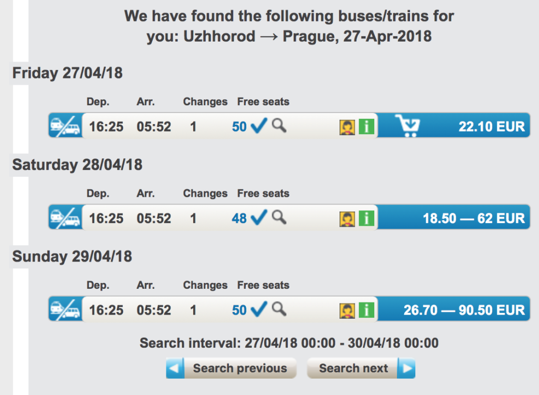Open magnifier details for Sunday 29/04/18 trip
The width and height of the screenshot is (539, 395).
(279, 309)
